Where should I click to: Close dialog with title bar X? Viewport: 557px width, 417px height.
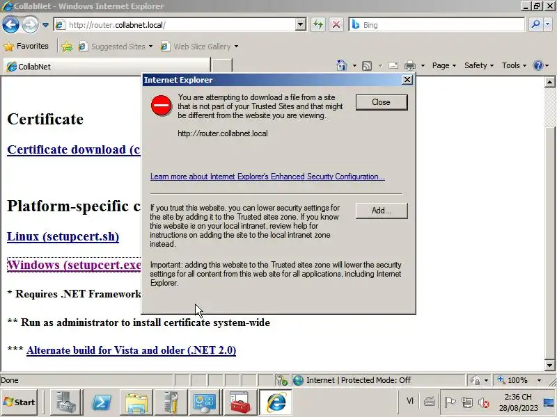[x=407, y=80]
